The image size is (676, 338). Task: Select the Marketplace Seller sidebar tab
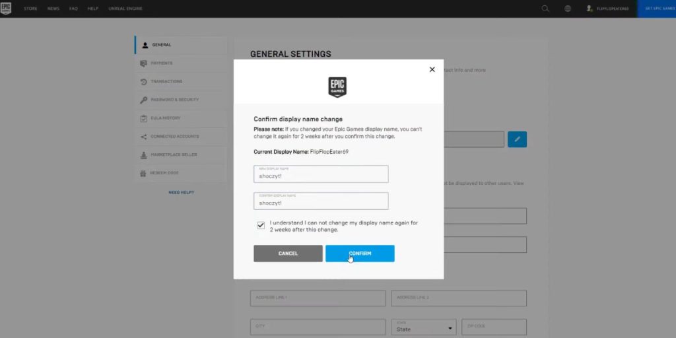[181, 154]
